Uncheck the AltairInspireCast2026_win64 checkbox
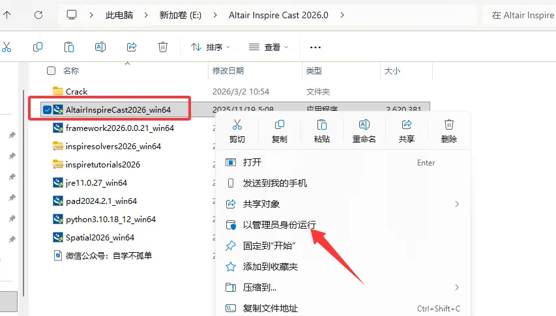The height and width of the screenshot is (316, 556). pos(47,110)
